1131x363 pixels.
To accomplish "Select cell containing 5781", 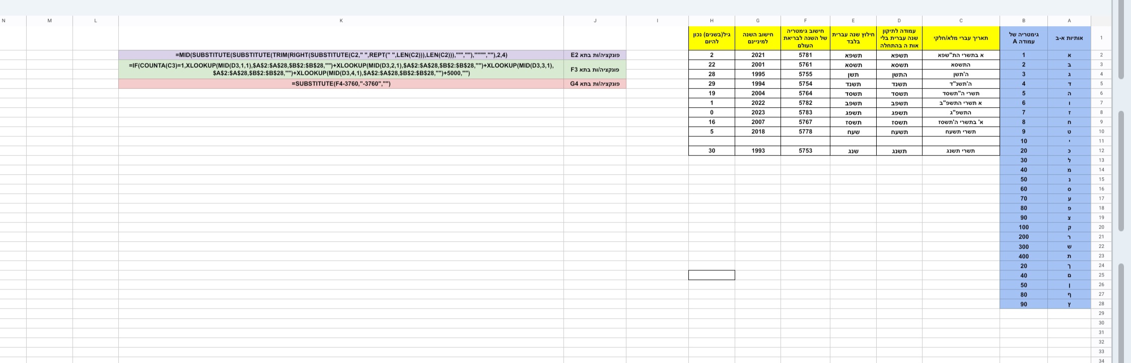I will 806,55.
